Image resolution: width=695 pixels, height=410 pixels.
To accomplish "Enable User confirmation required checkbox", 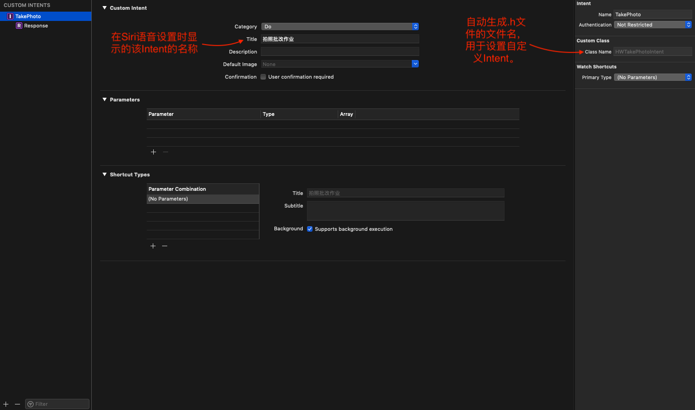I will pyautogui.click(x=263, y=77).
